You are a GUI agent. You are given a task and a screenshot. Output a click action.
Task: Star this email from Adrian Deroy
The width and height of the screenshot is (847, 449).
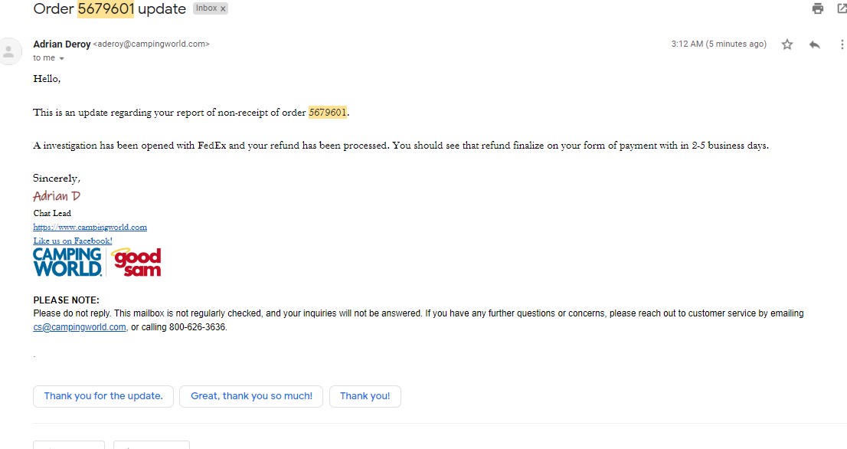coord(787,44)
